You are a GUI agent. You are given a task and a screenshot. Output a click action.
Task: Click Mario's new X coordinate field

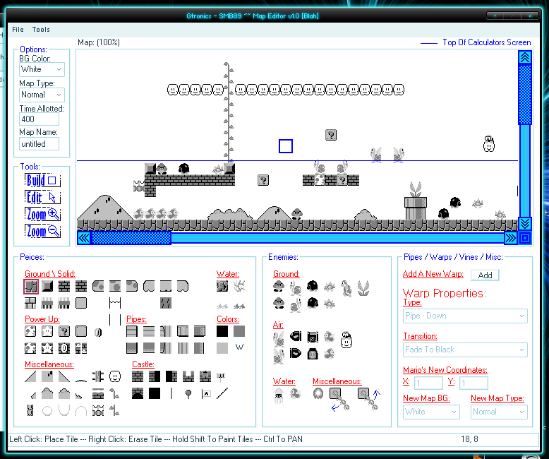pyautogui.click(x=428, y=383)
